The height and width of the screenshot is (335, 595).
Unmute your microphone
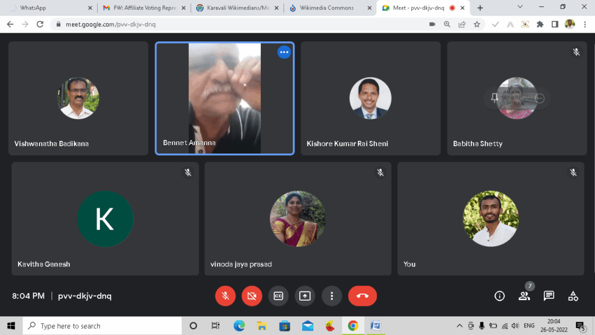click(x=225, y=296)
